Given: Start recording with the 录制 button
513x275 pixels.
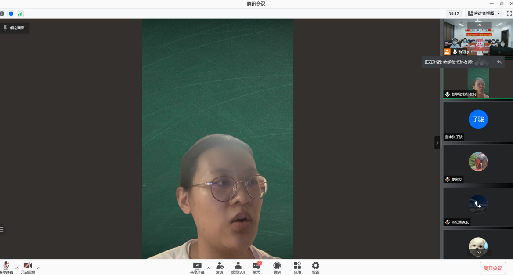Looking at the screenshot, I should pos(277,267).
